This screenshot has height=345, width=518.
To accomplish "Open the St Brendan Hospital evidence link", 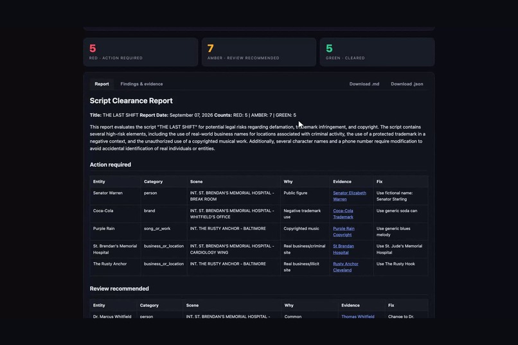I will tap(343, 249).
